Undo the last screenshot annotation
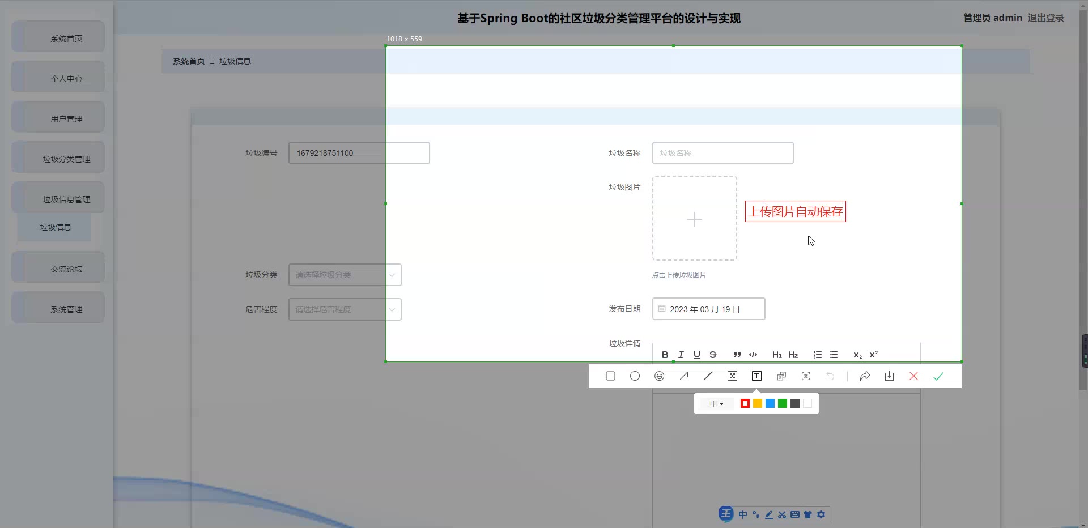 pos(830,376)
